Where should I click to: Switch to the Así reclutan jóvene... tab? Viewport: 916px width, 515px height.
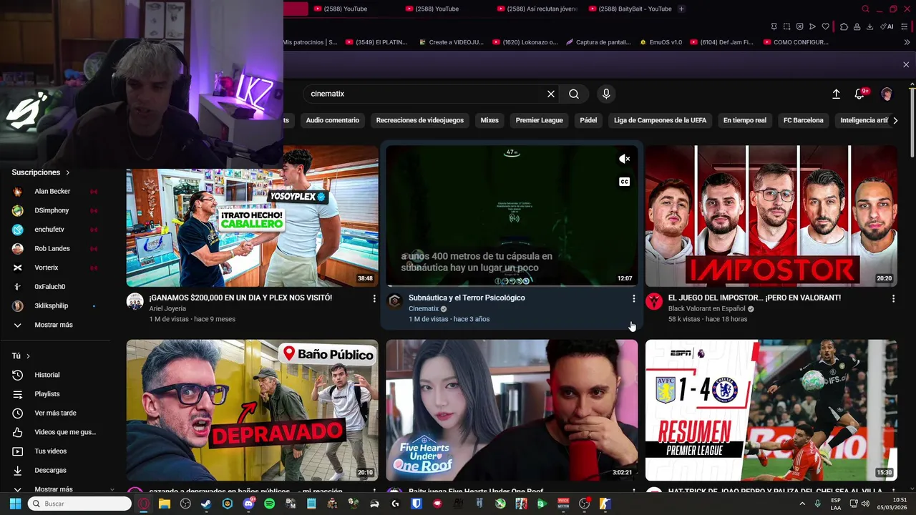[x=537, y=9]
